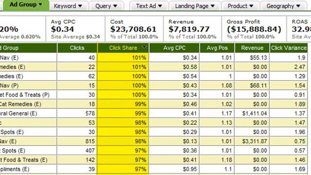Select the Cost summary value $23,708.61
311x175 pixels.
pos(133,29)
